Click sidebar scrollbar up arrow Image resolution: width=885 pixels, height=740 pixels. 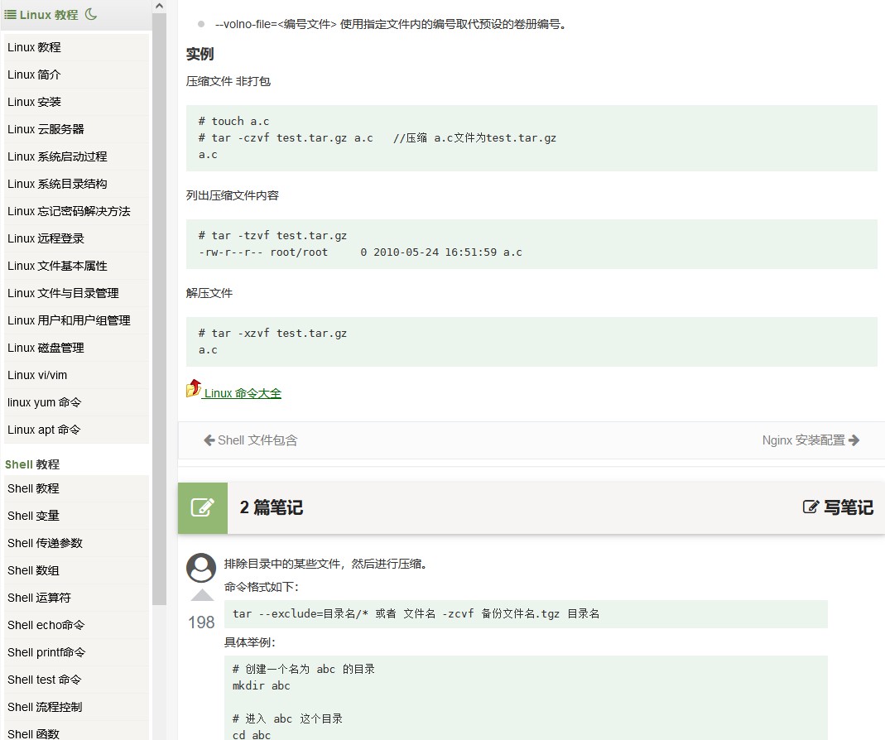click(159, 7)
